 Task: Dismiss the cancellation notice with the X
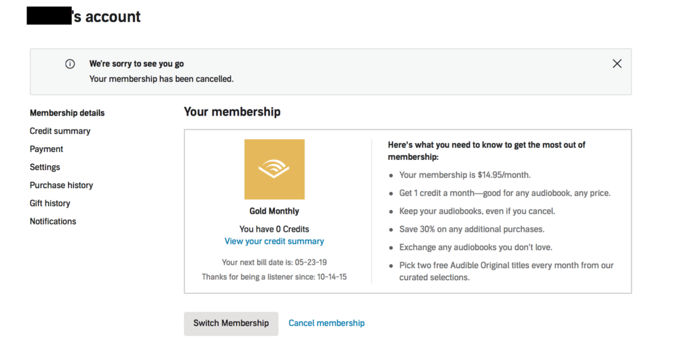click(x=617, y=64)
